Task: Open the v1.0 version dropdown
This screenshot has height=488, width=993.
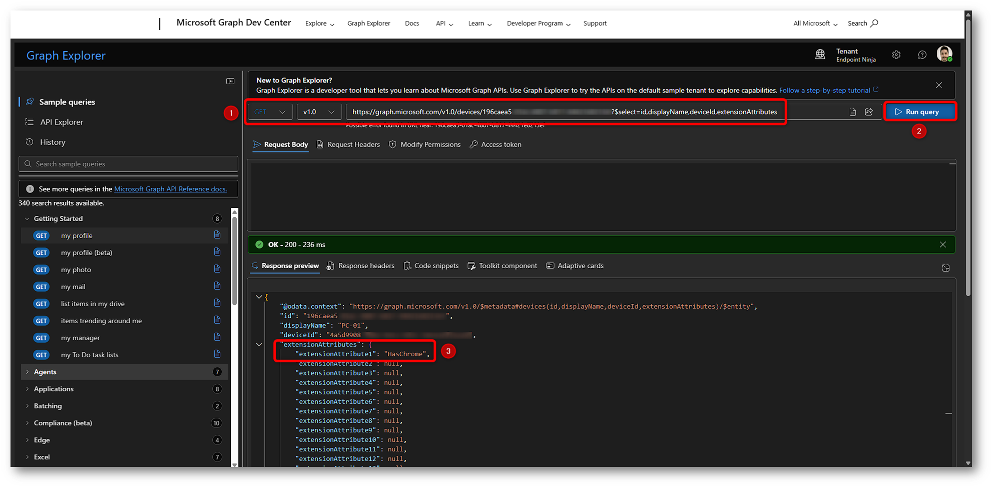Action: [x=319, y=112]
